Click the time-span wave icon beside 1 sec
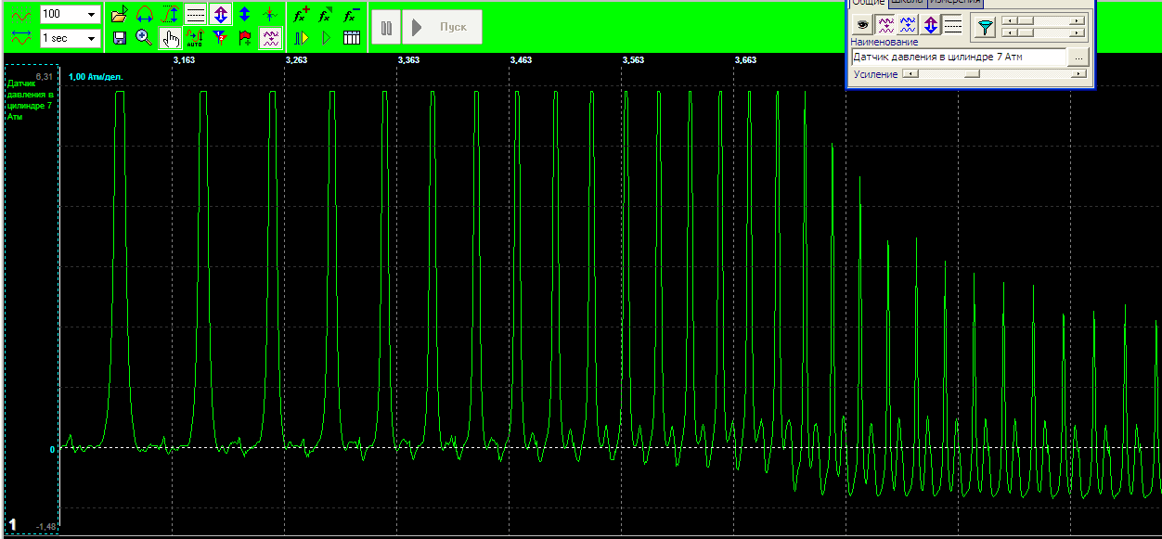1162x539 pixels. point(22,38)
